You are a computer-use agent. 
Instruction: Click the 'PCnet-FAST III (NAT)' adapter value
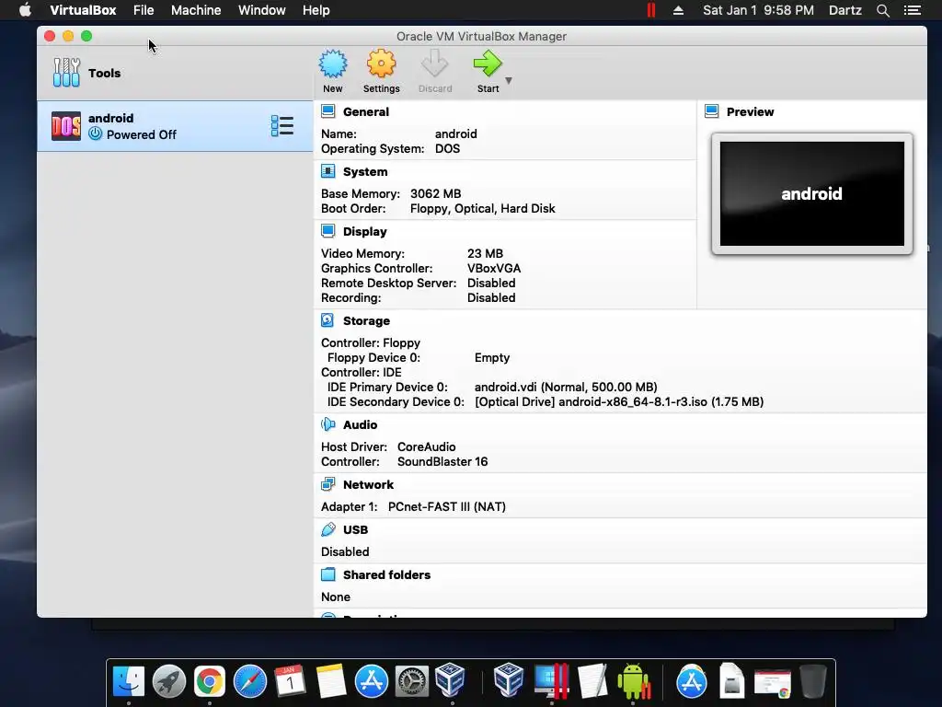click(x=447, y=507)
